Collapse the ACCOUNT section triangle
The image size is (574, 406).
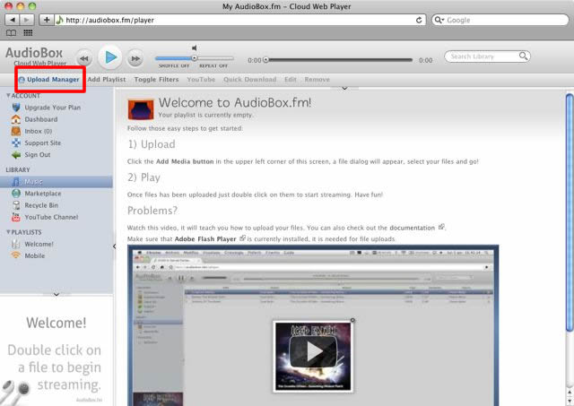click(8, 96)
